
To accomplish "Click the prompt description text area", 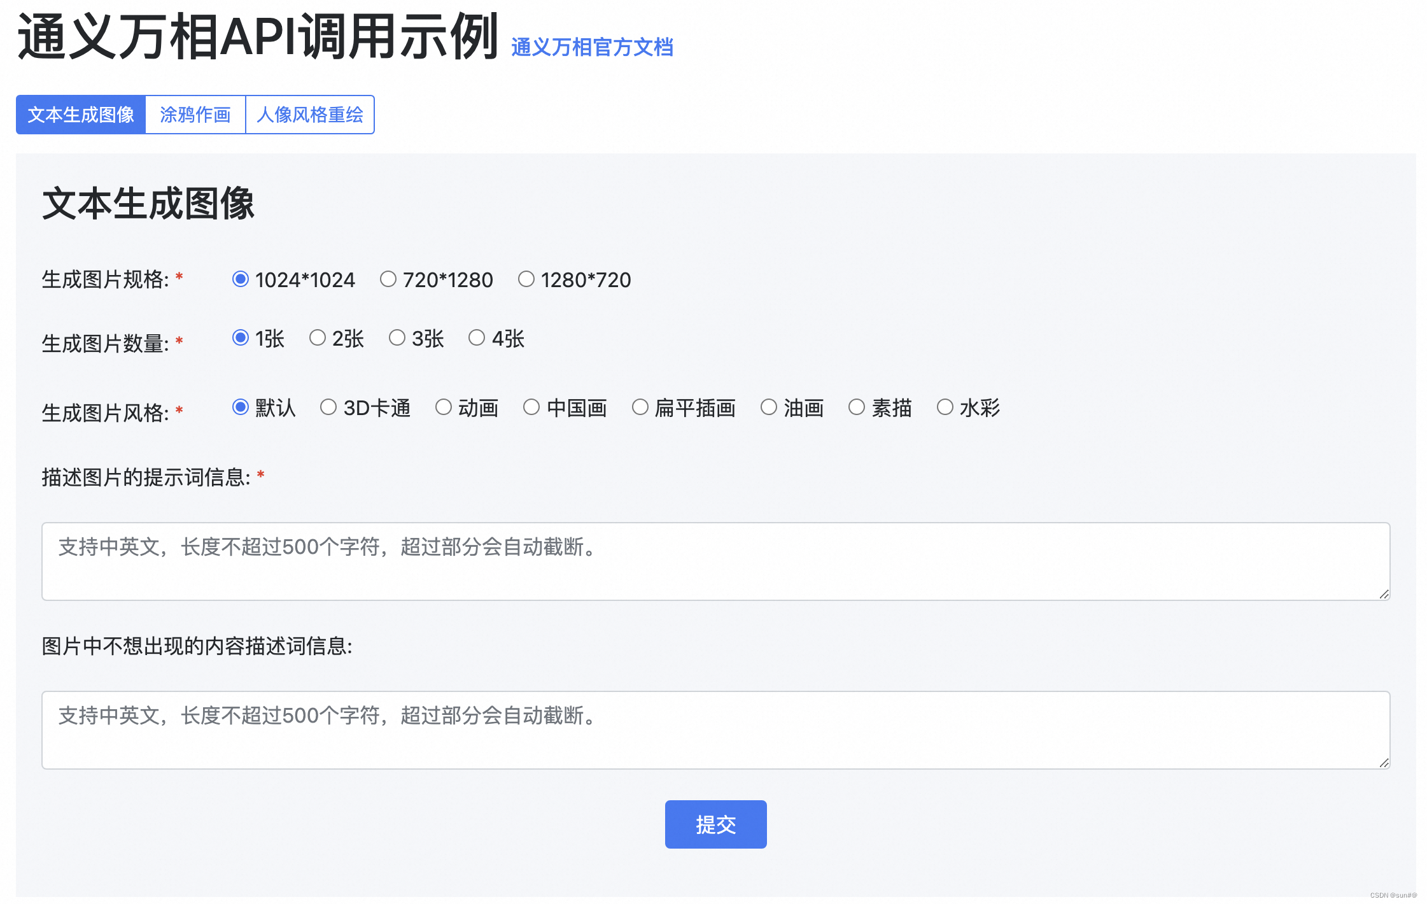I will click(x=715, y=561).
